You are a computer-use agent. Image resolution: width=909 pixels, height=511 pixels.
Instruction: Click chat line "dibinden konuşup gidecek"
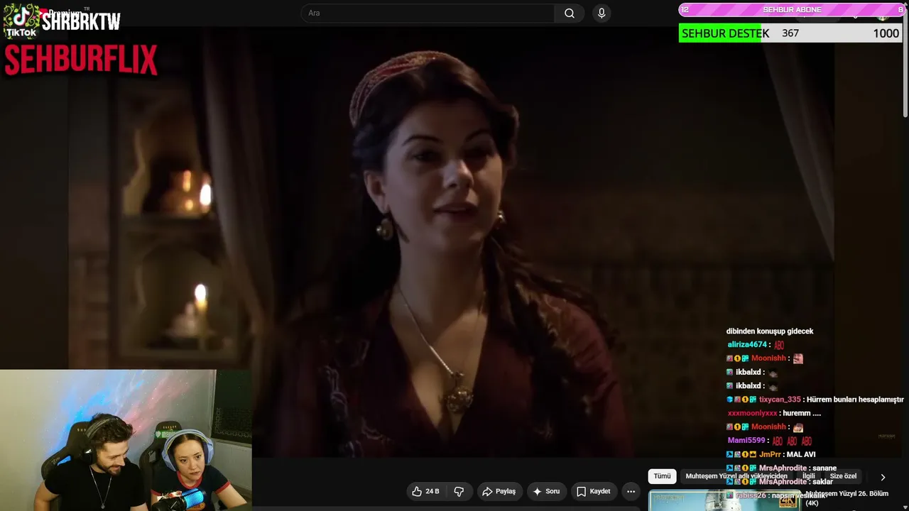tap(770, 331)
